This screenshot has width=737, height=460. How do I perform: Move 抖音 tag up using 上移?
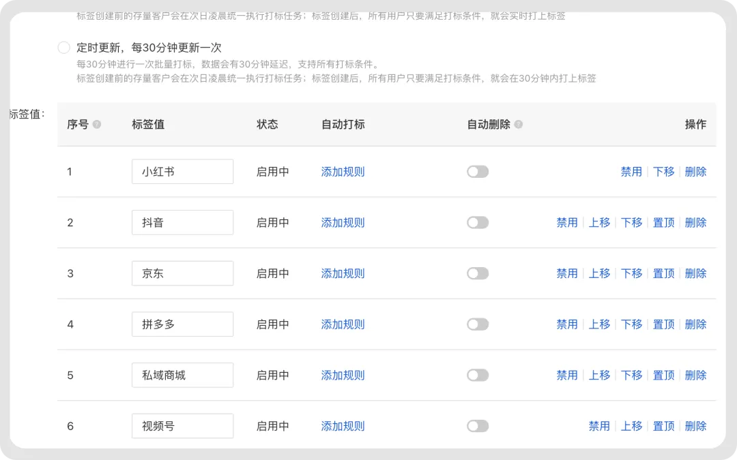[599, 223]
